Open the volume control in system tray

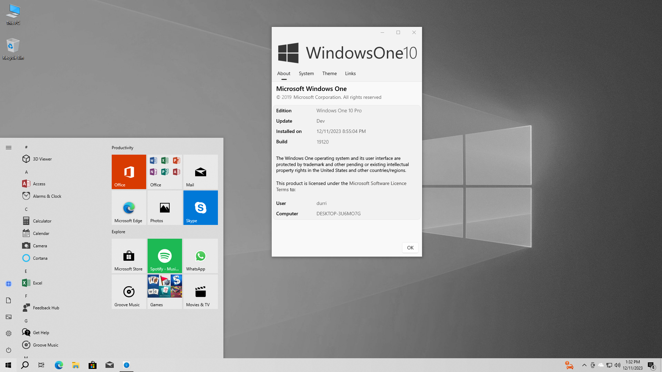618,365
